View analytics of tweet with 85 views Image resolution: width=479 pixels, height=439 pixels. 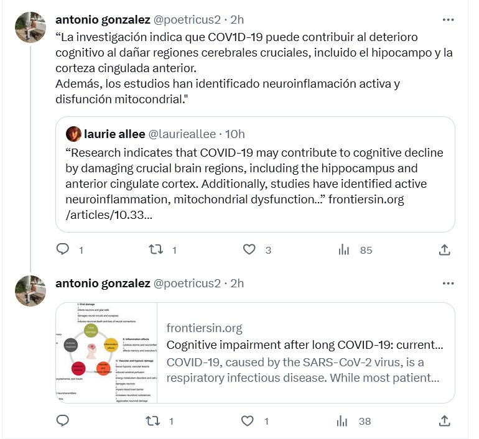click(x=343, y=249)
